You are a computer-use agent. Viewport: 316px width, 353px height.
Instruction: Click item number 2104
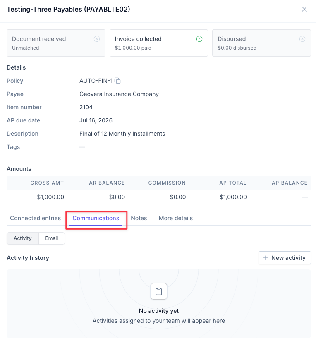click(x=86, y=107)
